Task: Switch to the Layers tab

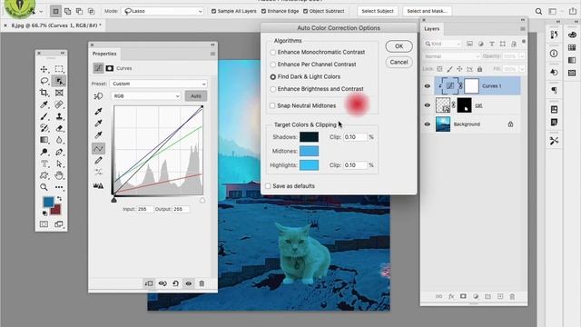Action: click(432, 28)
